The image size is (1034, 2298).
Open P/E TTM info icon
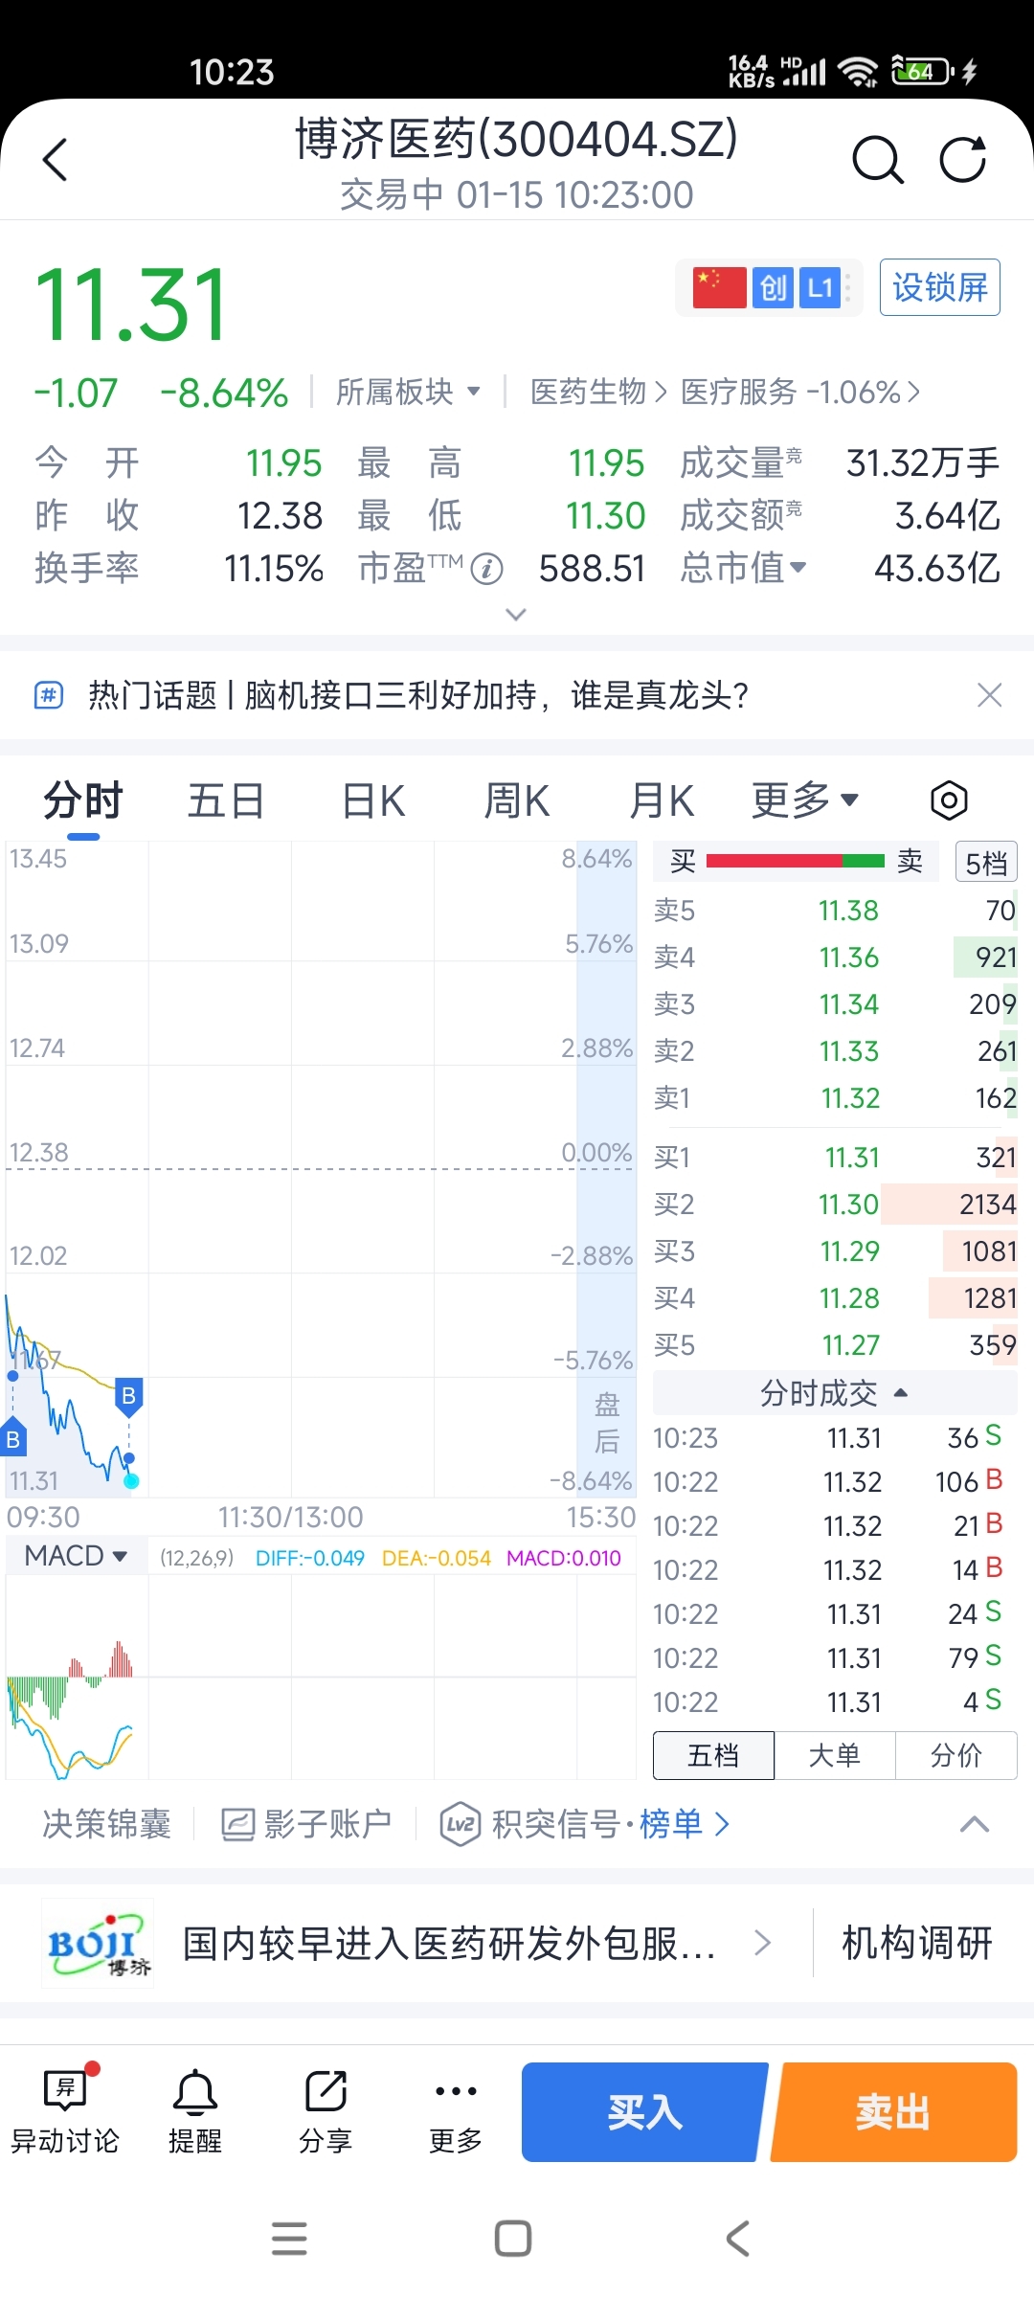(x=487, y=569)
